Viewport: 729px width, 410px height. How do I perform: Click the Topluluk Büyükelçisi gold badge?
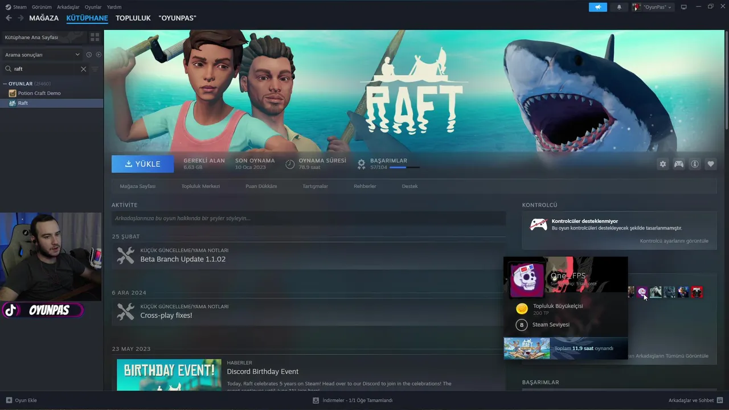[x=522, y=309]
